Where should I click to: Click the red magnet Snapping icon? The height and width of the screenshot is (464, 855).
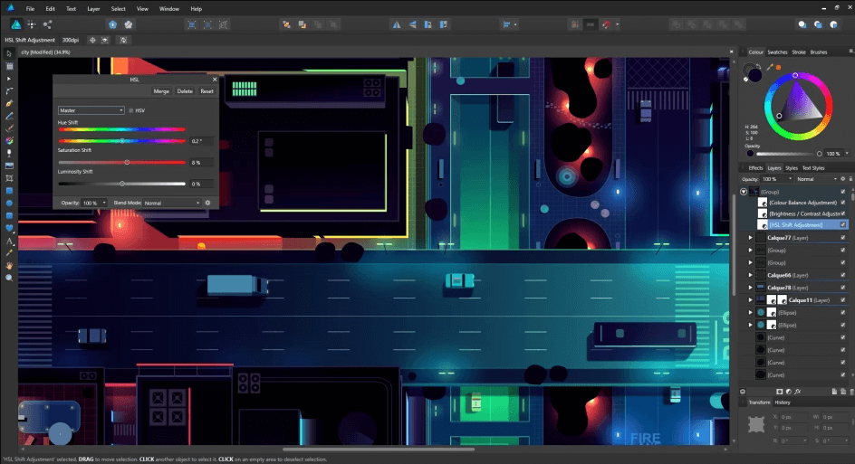click(606, 24)
